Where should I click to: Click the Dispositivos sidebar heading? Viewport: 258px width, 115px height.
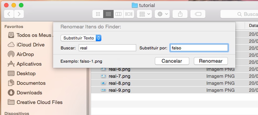(17, 113)
